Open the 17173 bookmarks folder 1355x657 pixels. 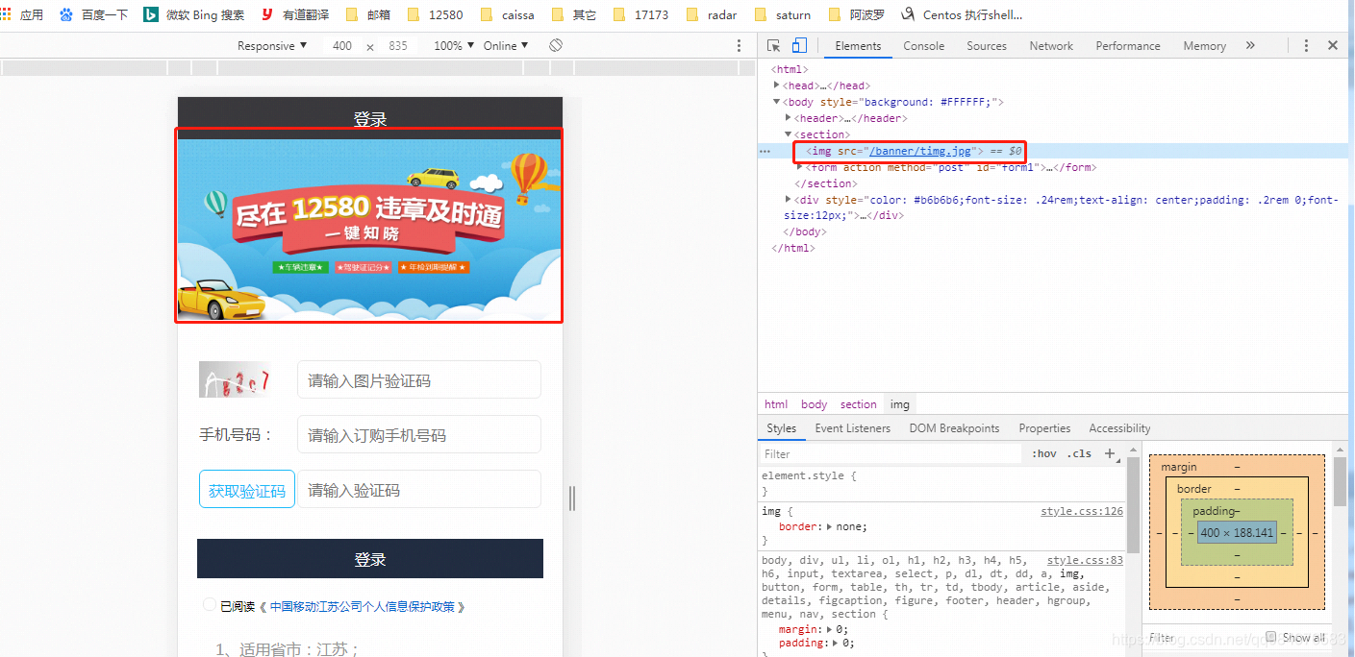pyautogui.click(x=641, y=14)
